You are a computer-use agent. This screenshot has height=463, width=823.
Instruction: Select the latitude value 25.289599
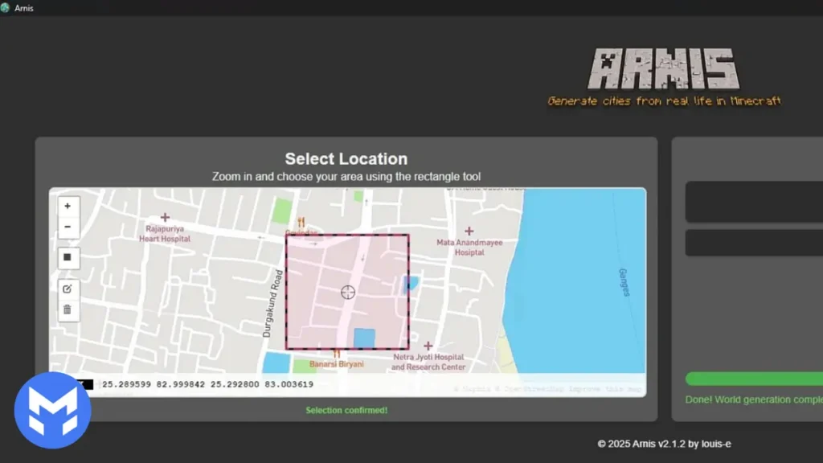pyautogui.click(x=126, y=384)
